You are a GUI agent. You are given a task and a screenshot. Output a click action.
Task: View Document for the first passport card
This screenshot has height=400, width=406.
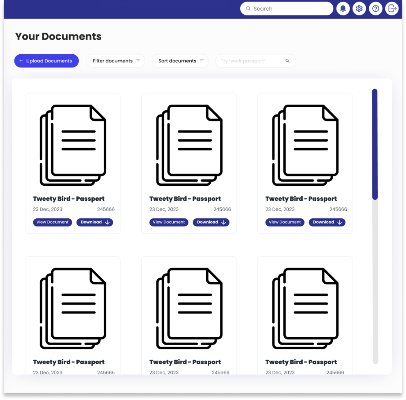(52, 222)
